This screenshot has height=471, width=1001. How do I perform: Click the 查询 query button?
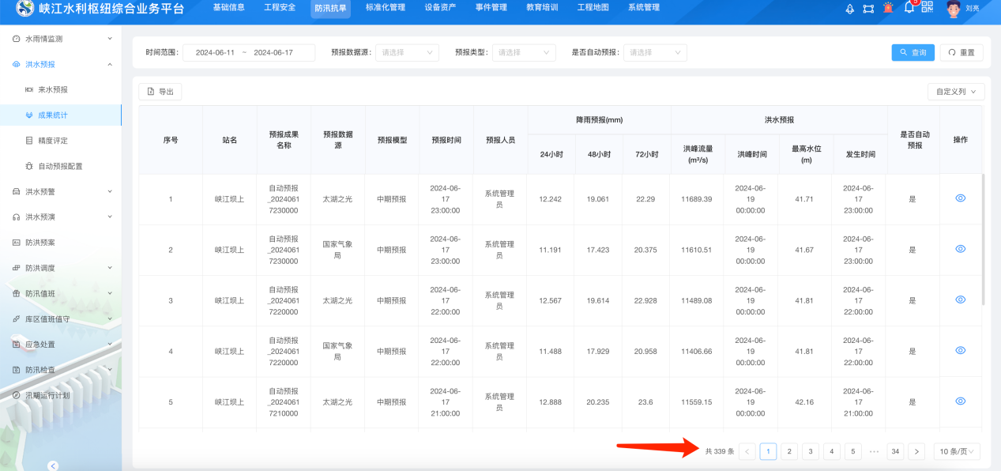pyautogui.click(x=913, y=52)
